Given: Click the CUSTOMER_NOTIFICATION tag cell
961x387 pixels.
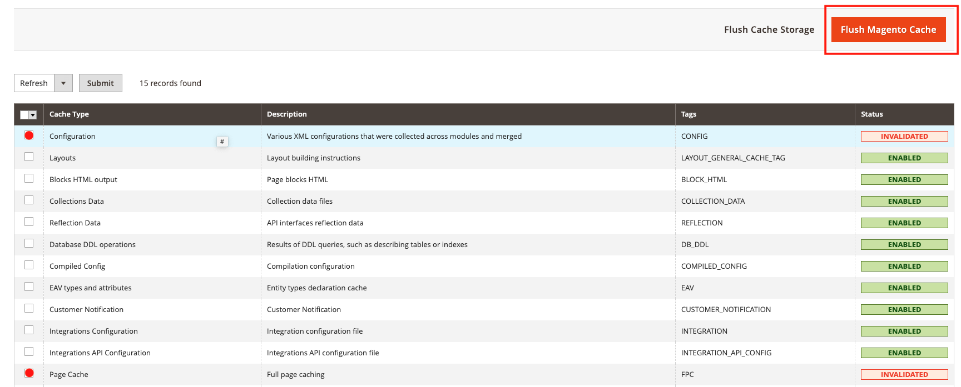Looking at the screenshot, I should (x=726, y=310).
